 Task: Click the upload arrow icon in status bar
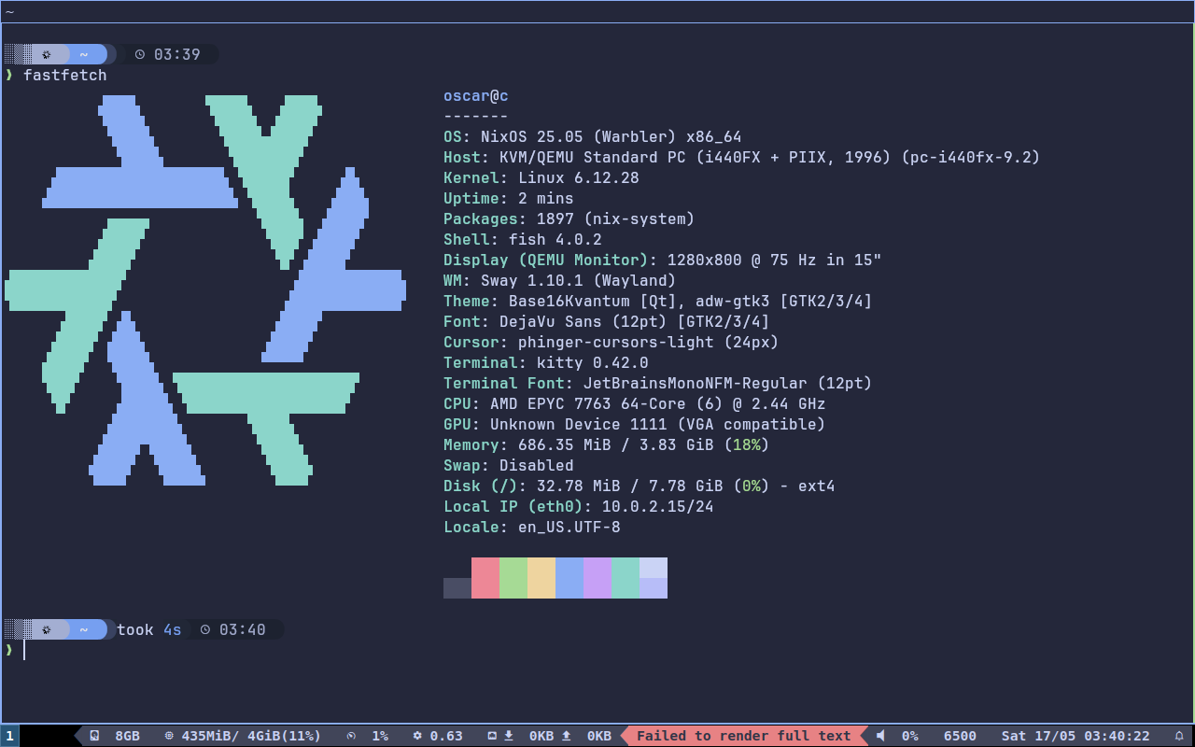[x=566, y=736]
